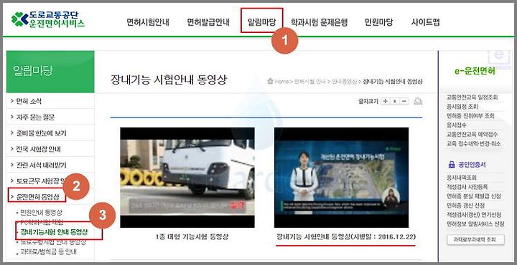Screen dimensions: 517x265
Task: Select 과태료/범칙금 등 안내 submenu item
Action: (48, 252)
